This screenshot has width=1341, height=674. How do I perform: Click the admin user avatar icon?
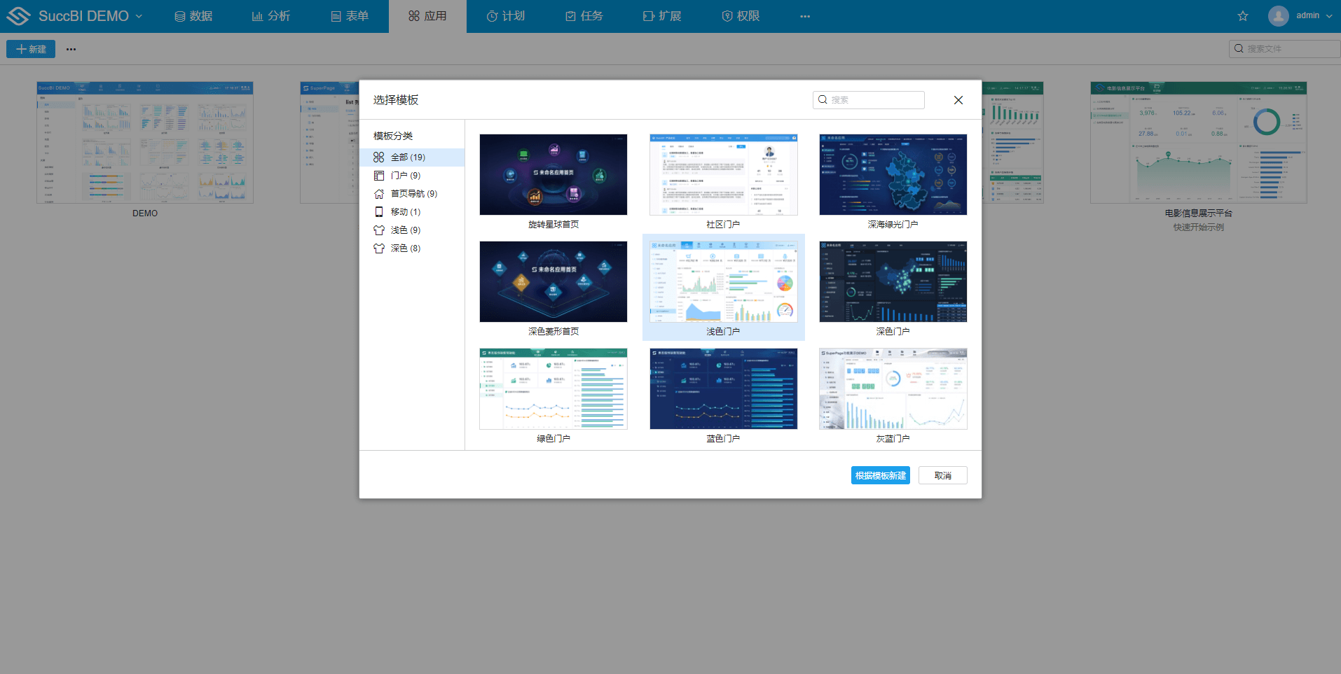click(1278, 16)
